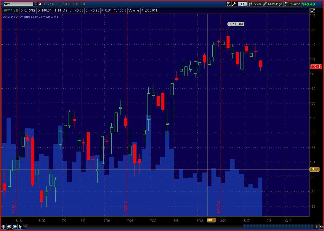Viewport: 324px width, 231px height.
Task: Click the C: 140.95 close value
Action: pyautogui.click(x=92, y=10)
